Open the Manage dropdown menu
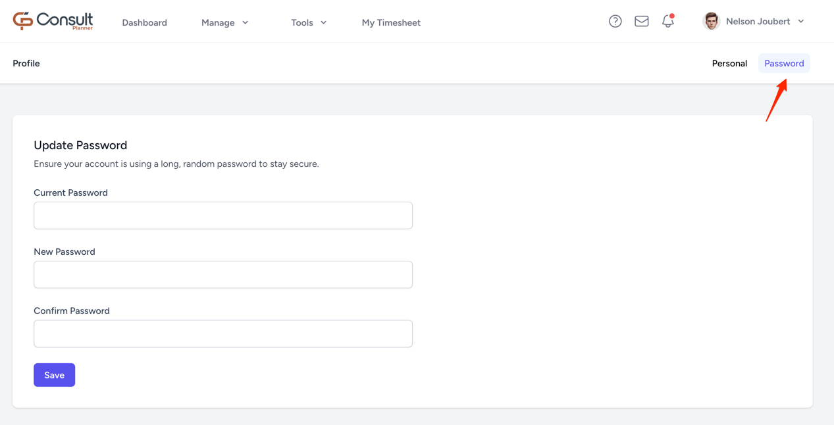This screenshot has width=834, height=425. (x=224, y=22)
